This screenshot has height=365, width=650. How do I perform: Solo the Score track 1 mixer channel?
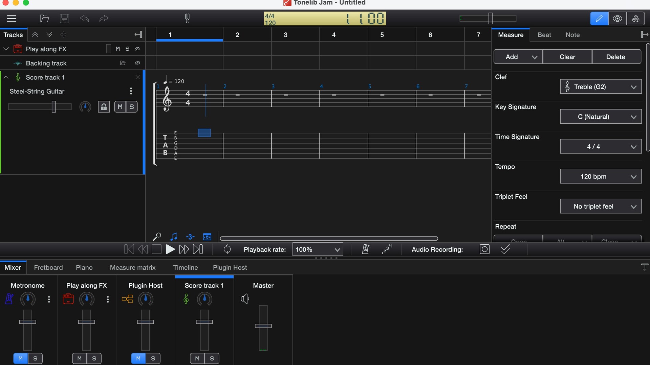[x=212, y=359]
